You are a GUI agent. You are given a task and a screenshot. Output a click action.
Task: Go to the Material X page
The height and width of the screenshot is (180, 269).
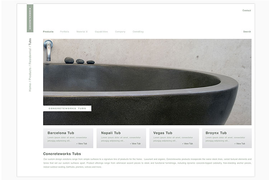[x=82, y=32]
